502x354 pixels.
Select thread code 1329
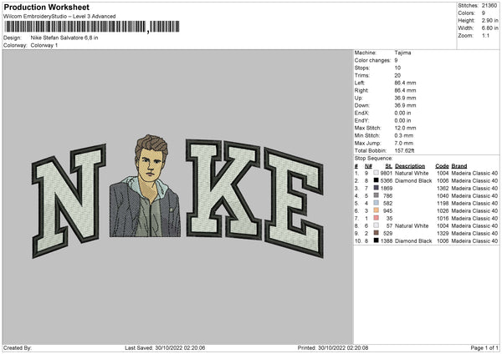(x=443, y=233)
